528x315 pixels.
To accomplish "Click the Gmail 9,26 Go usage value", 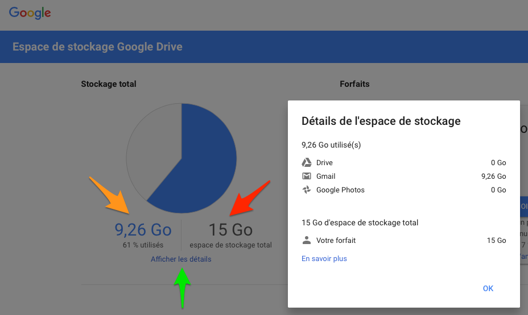I will point(493,177).
